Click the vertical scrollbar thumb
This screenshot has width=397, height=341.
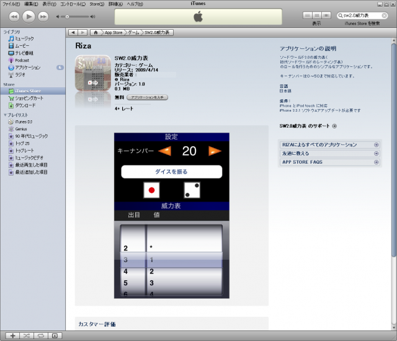(x=393, y=149)
